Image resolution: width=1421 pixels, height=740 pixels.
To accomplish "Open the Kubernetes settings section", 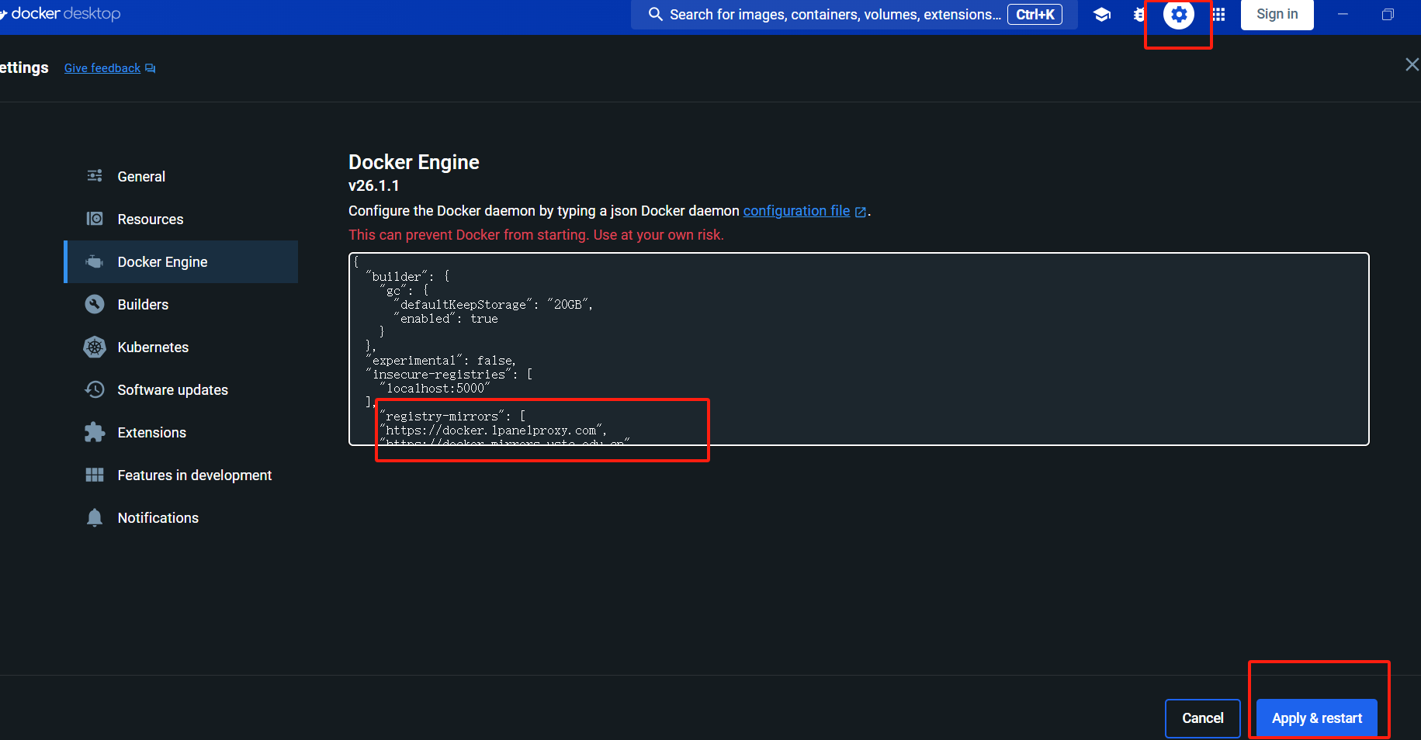I will tap(181, 347).
